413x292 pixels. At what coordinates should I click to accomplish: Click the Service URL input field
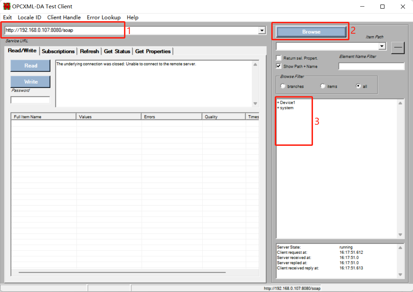tap(131, 30)
